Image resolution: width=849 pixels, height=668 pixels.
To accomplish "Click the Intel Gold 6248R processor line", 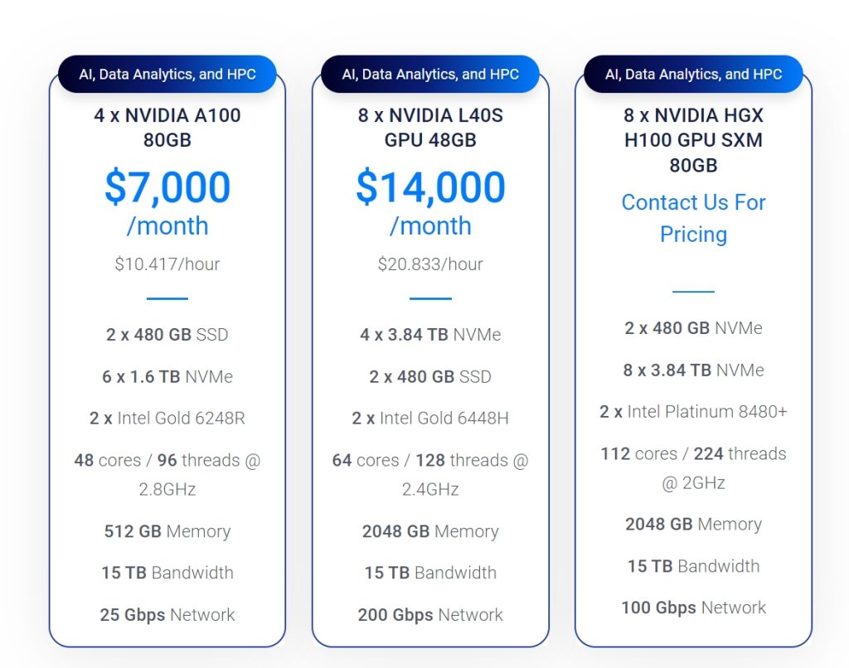I will pyautogui.click(x=167, y=418).
